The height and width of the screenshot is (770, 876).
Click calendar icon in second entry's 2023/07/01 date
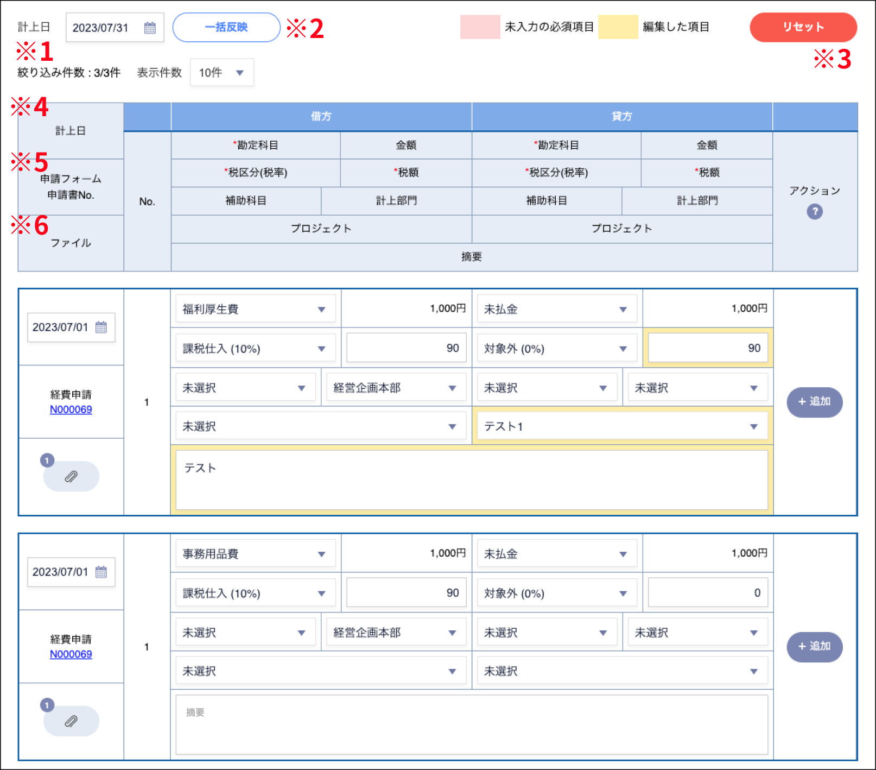(x=101, y=572)
